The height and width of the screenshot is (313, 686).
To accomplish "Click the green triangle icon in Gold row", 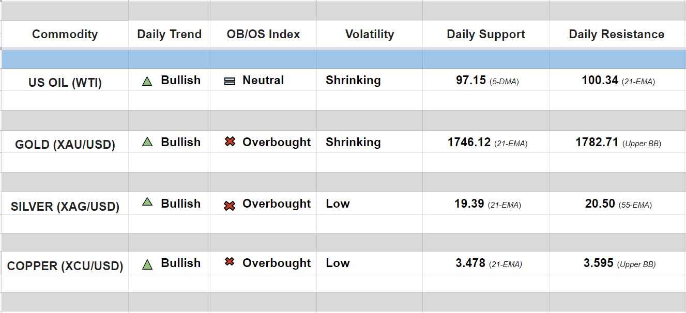I will 147,142.
